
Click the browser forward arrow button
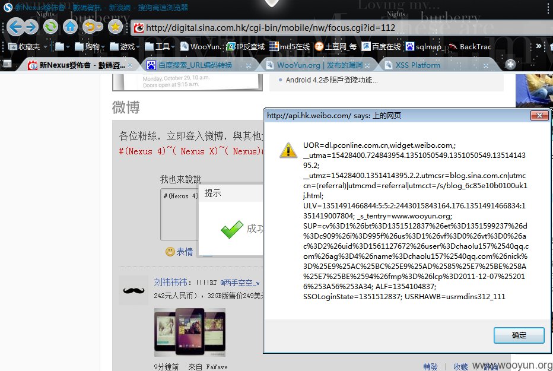point(31,27)
